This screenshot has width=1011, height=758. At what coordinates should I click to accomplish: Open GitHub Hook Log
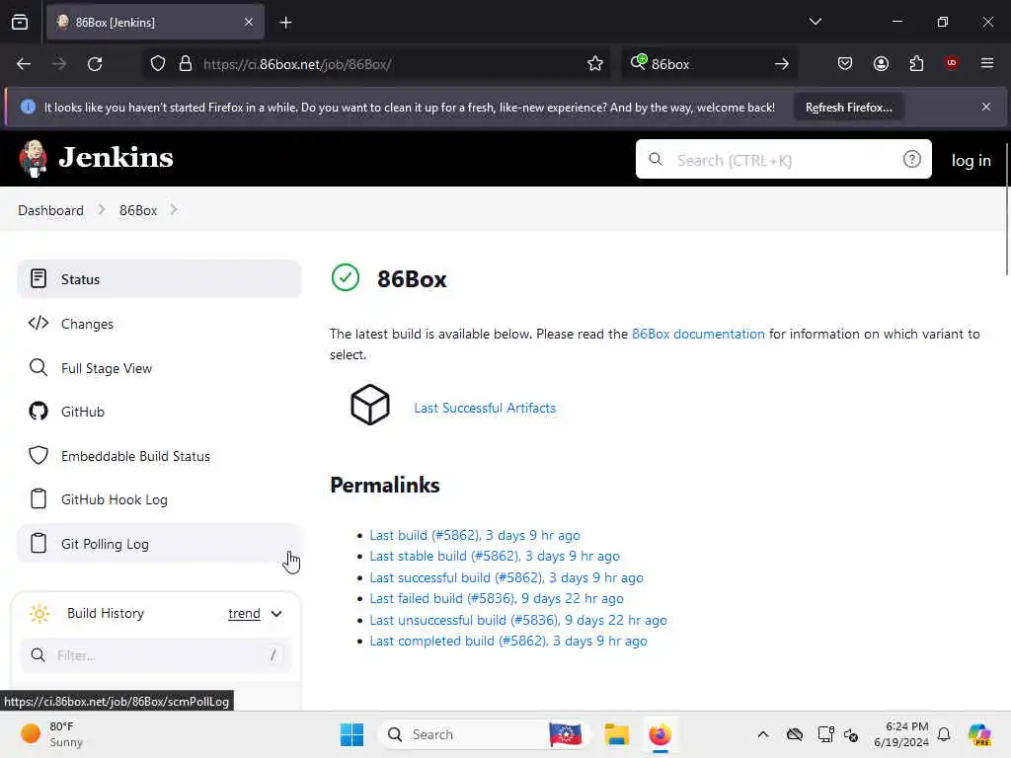[x=159, y=499]
